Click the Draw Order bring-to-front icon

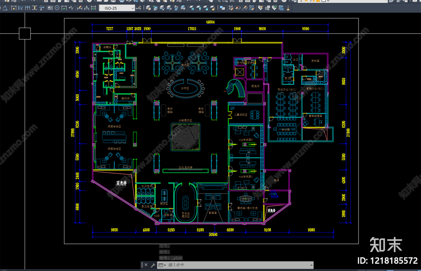tap(222, 8)
